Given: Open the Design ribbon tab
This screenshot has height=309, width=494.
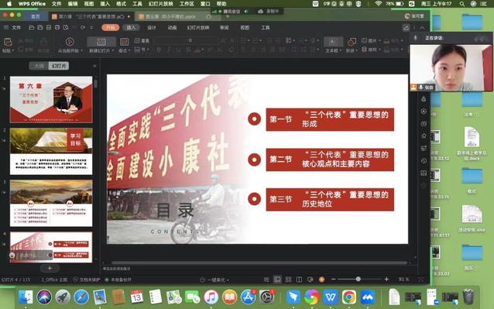Looking at the screenshot, I should coord(152,28).
